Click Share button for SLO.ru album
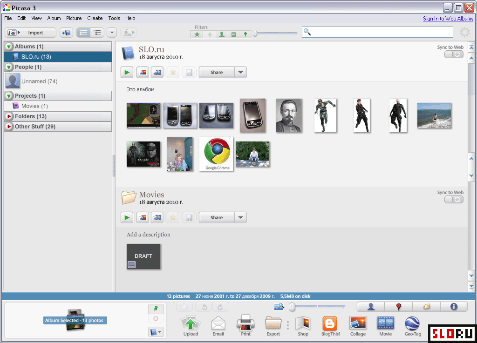 [x=217, y=72]
